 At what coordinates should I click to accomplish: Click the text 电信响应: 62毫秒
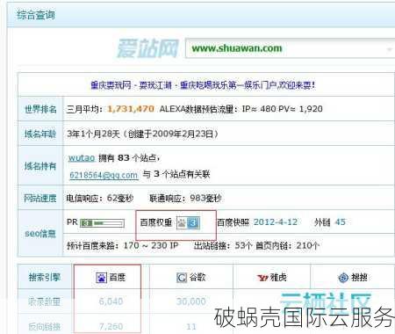pos(100,199)
